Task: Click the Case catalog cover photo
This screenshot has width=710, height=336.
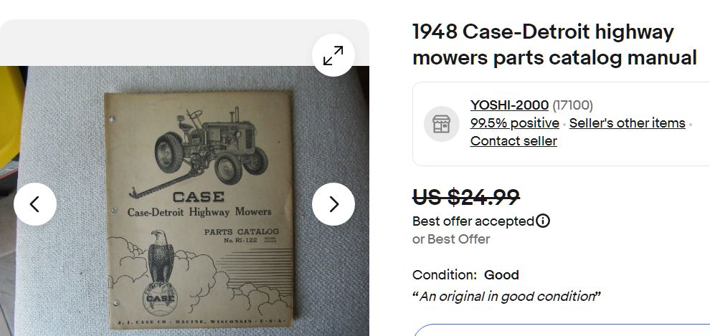Action: [x=199, y=208]
